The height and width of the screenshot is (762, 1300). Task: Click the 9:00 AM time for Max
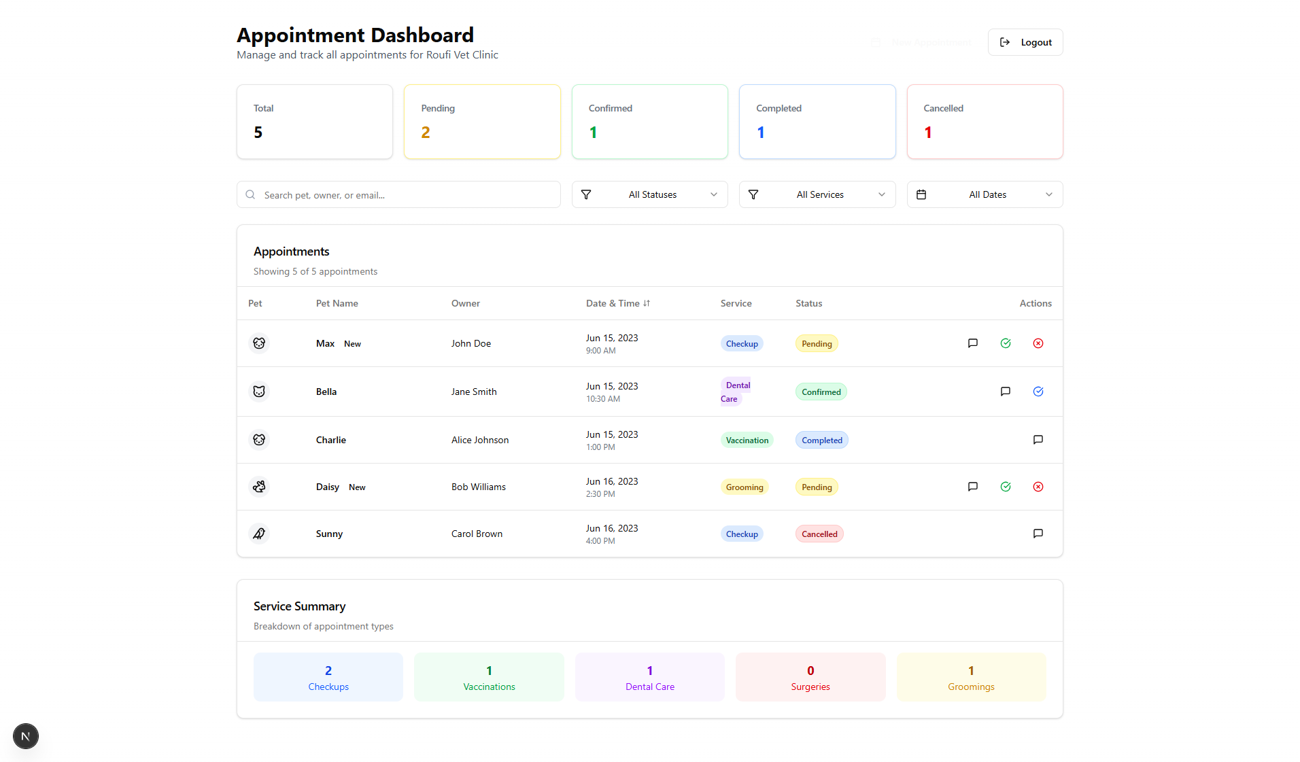pyautogui.click(x=601, y=351)
